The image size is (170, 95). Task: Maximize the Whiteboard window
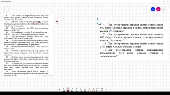click(164, 1)
